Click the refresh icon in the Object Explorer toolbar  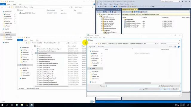click(113, 12)
